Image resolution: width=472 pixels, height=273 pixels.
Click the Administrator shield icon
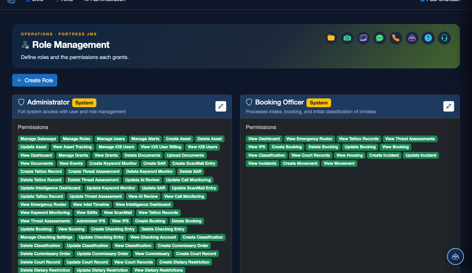[21, 102]
